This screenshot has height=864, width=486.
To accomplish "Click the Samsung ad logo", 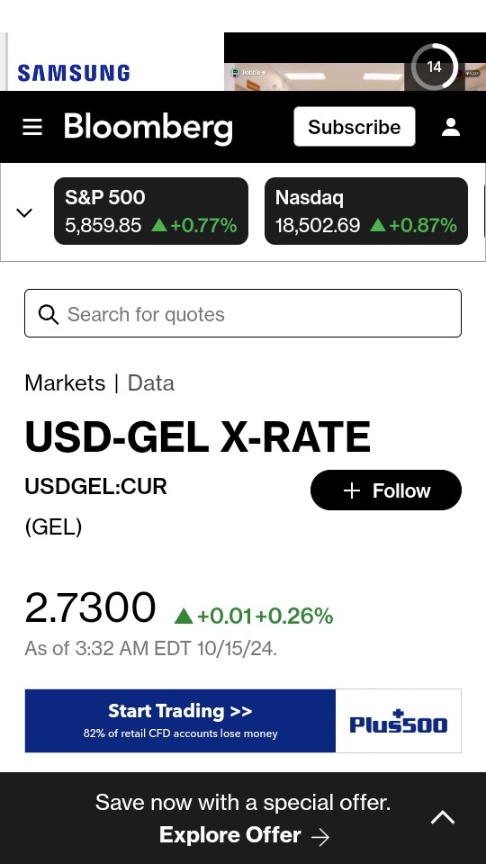I will (73, 73).
